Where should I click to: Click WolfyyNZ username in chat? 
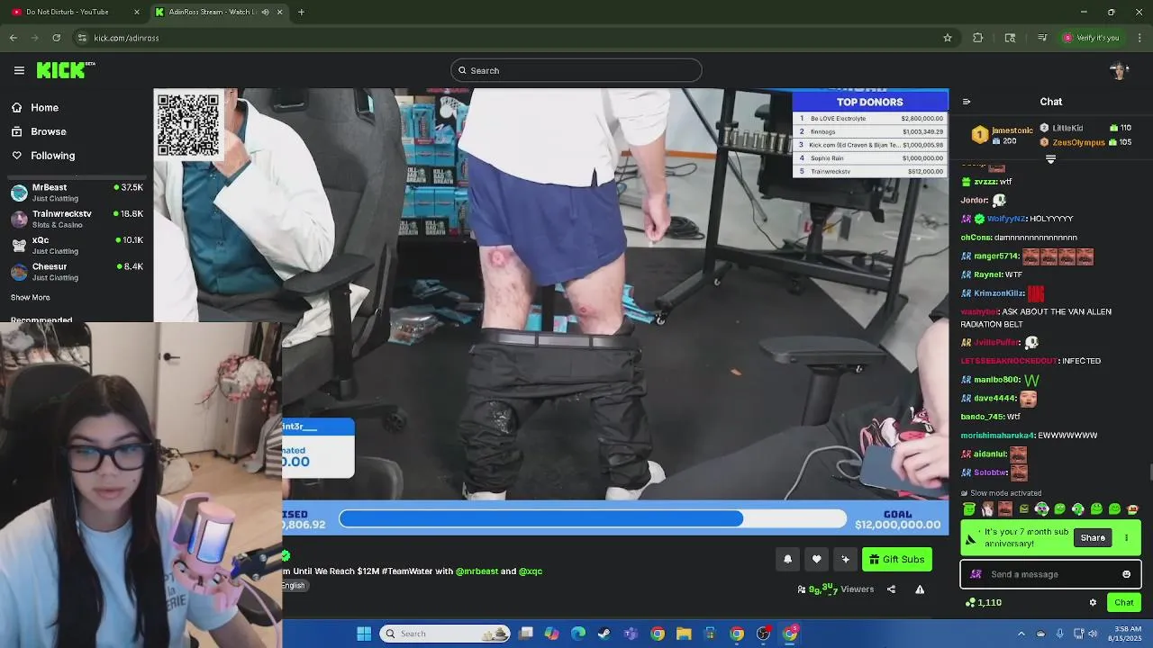click(x=1006, y=219)
